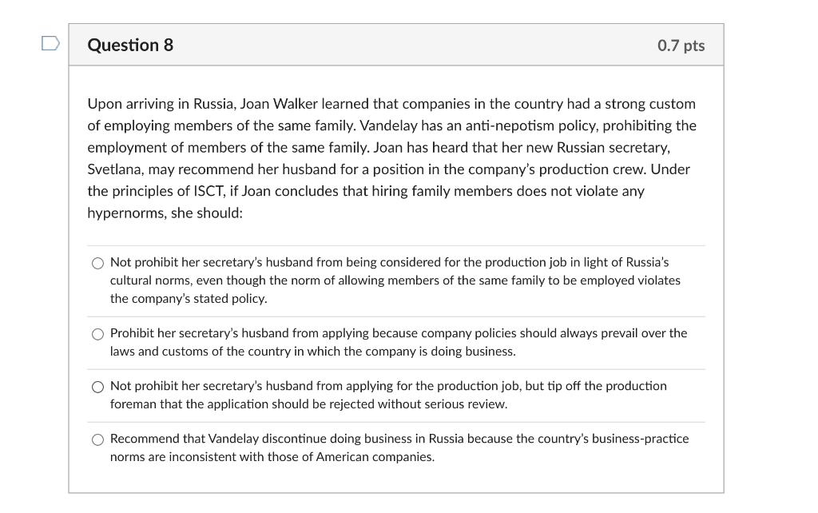Select the radio circle beside 'tip off the production foreman'

coord(97,387)
